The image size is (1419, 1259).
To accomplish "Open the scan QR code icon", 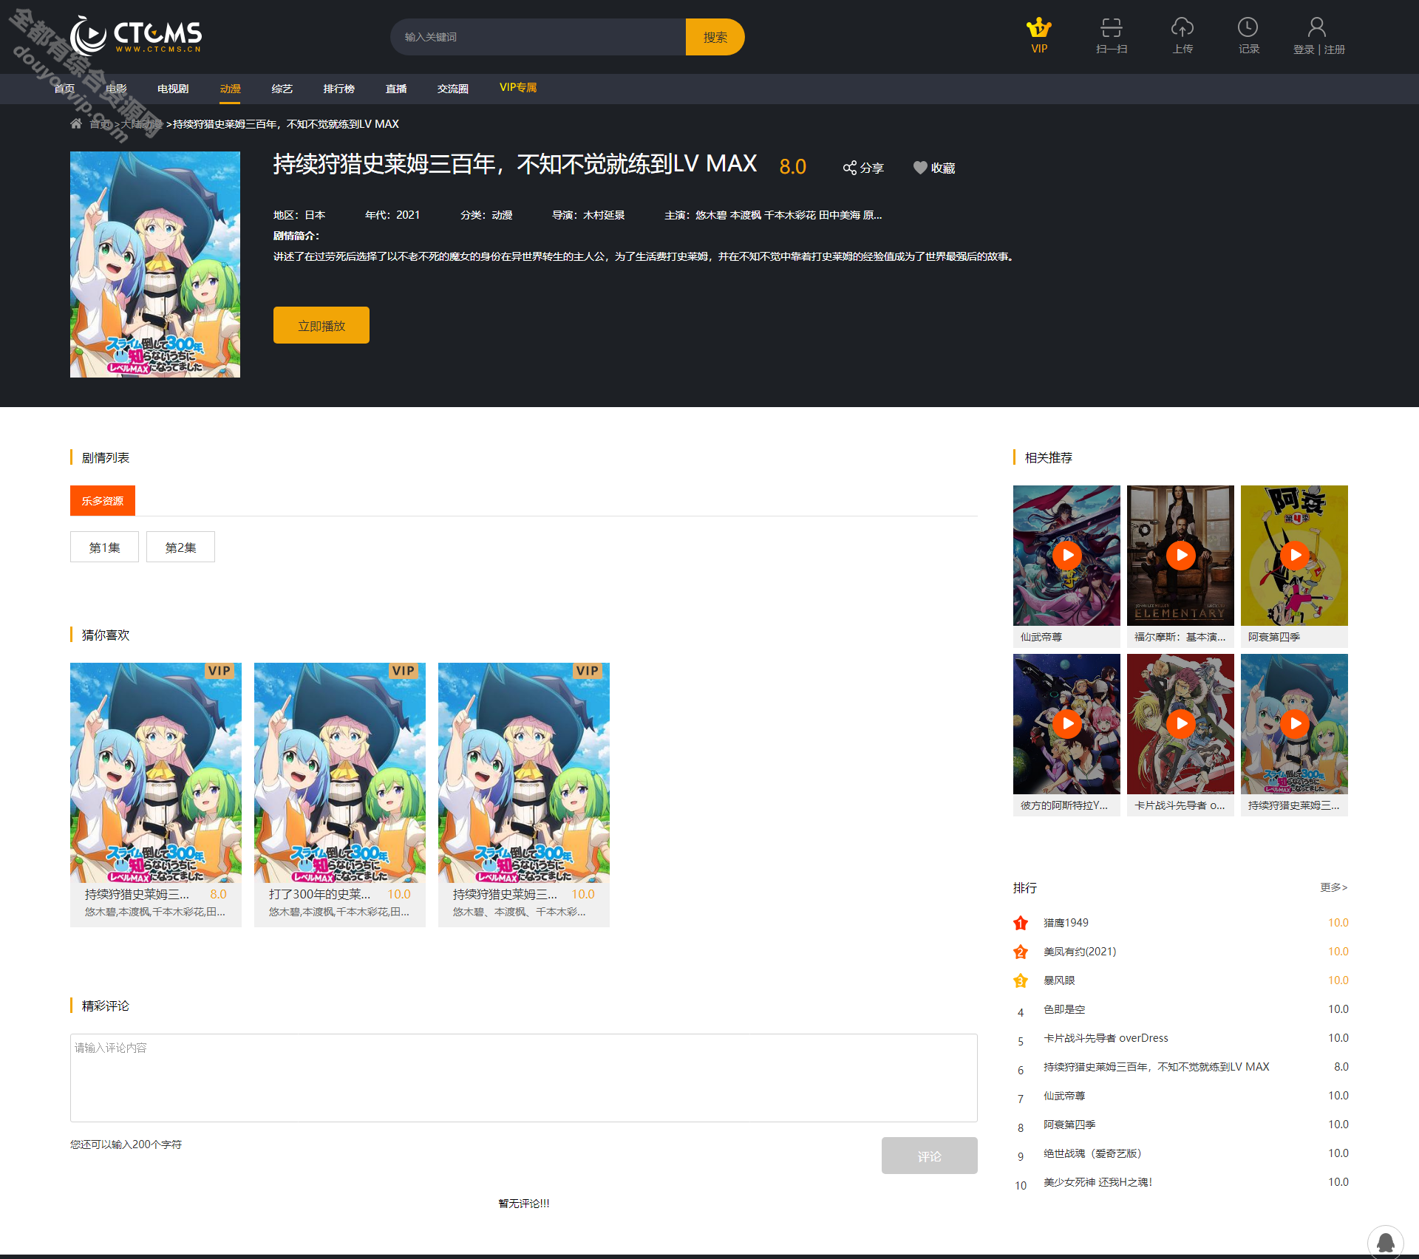I will tap(1111, 28).
